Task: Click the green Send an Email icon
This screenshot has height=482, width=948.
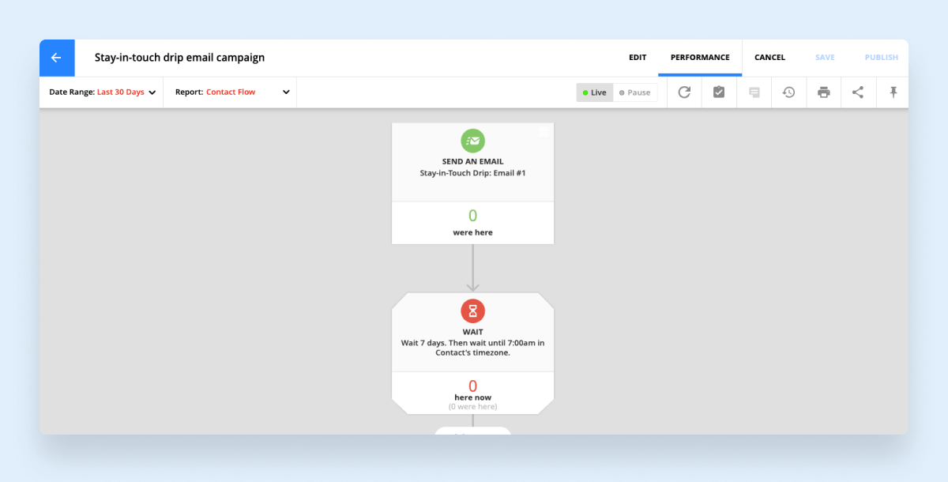Action: 472,141
